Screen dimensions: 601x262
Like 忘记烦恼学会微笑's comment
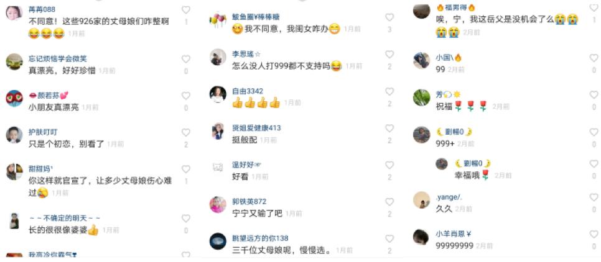[186, 59]
